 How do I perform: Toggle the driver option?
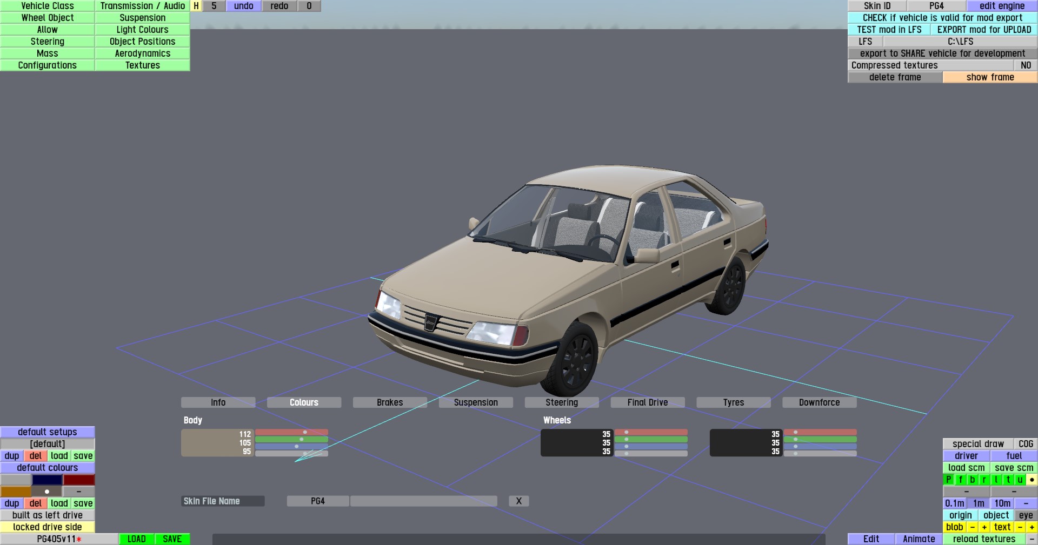[x=966, y=456]
